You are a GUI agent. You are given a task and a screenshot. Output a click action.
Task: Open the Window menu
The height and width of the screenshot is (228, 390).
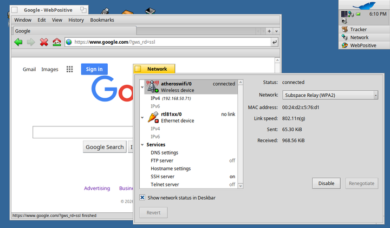(23, 20)
